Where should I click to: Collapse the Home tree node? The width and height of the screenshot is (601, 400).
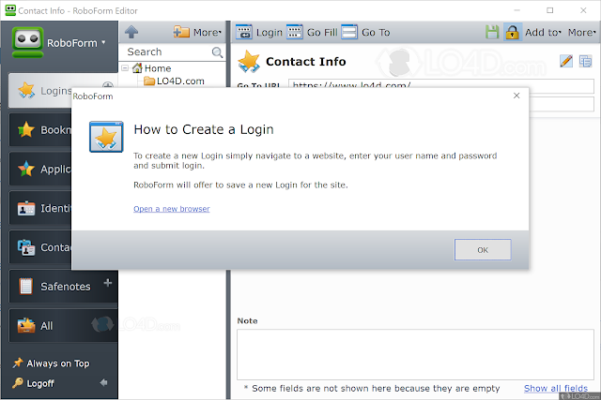pyautogui.click(x=125, y=68)
